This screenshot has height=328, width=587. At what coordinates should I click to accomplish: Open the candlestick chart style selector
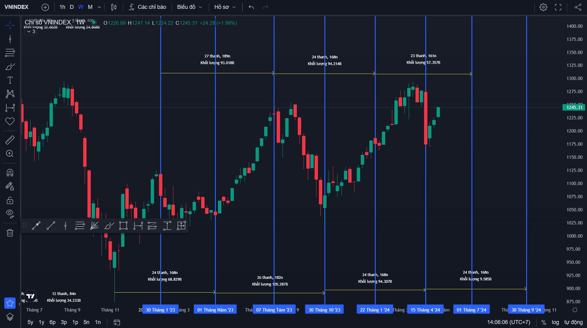[x=114, y=7]
